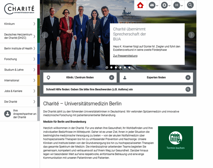
Task: Click the heading Charité – Universitätsmedizin Berlin
Action: coord(82,104)
